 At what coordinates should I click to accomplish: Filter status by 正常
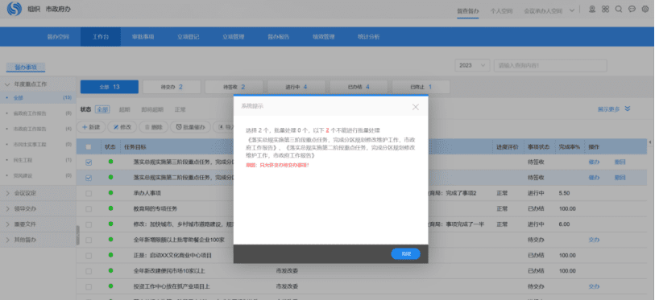pyautogui.click(x=180, y=109)
